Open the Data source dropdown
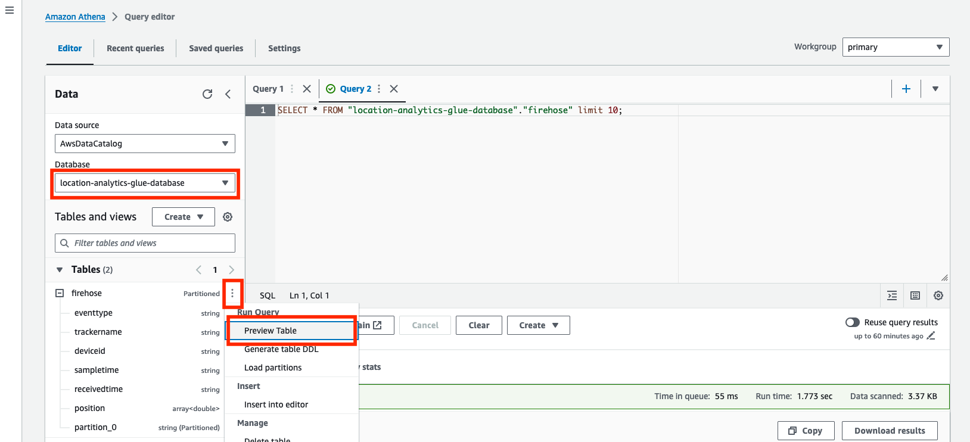 (x=145, y=144)
